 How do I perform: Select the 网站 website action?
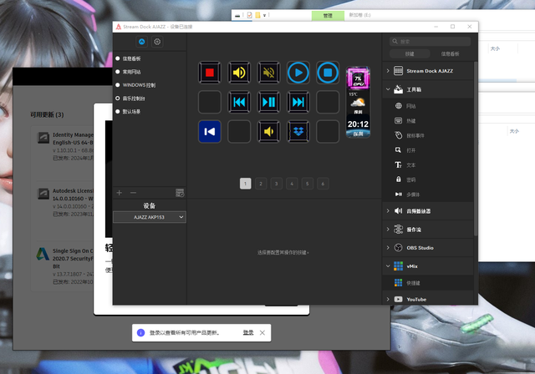click(x=428, y=106)
